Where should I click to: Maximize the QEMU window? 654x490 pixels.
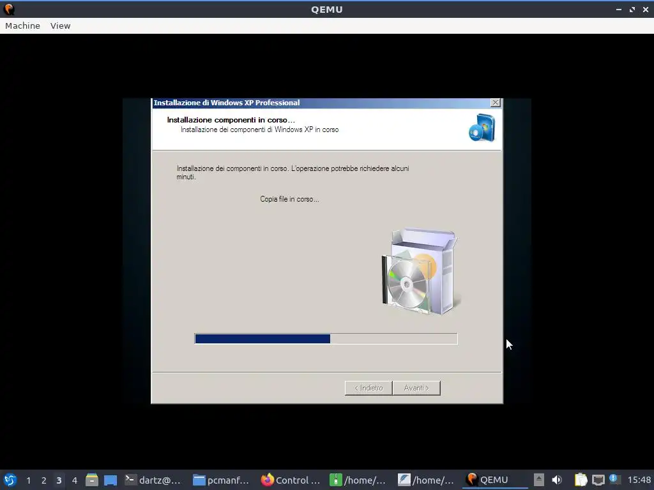[x=632, y=9]
